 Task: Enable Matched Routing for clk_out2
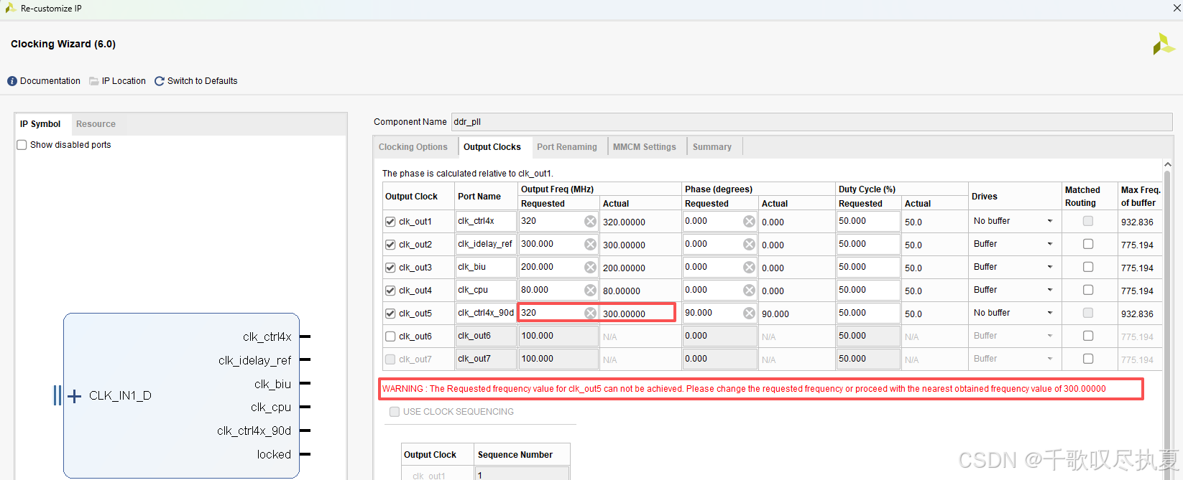click(x=1088, y=244)
